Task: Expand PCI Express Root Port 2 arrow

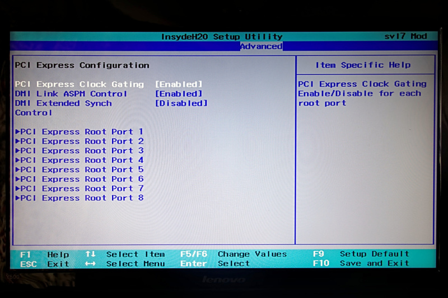Action: click(17, 141)
